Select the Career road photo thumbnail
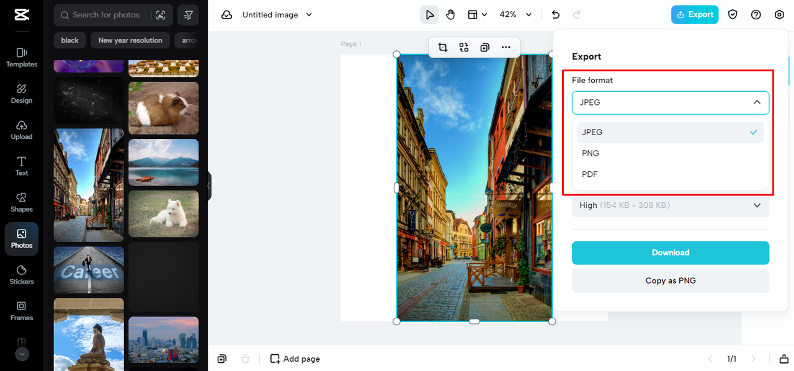 (x=89, y=270)
